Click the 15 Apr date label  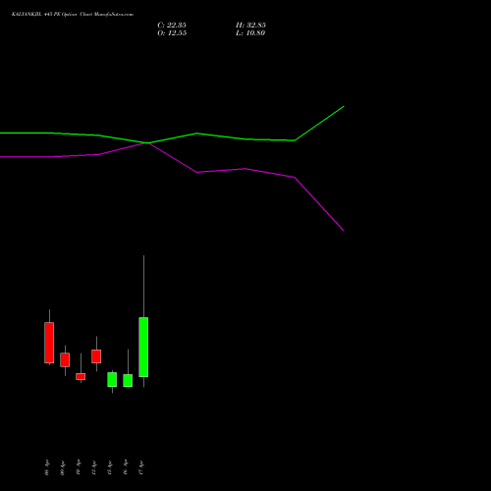110,467
